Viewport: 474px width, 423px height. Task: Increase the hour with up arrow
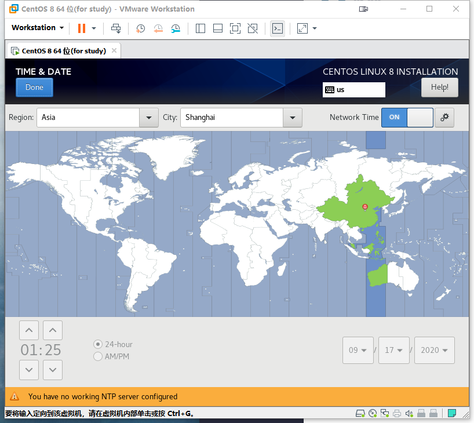tap(29, 330)
